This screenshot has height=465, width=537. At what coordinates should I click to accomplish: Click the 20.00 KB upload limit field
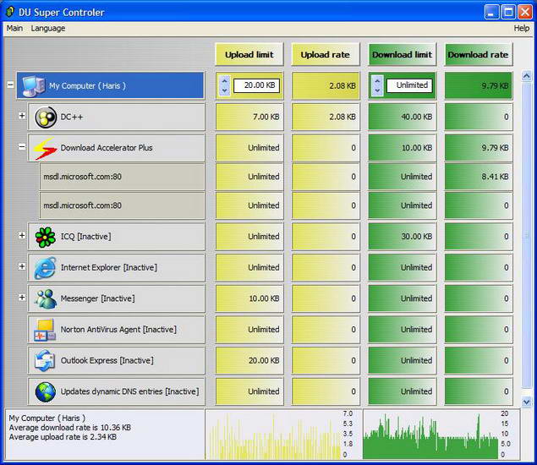coord(256,85)
